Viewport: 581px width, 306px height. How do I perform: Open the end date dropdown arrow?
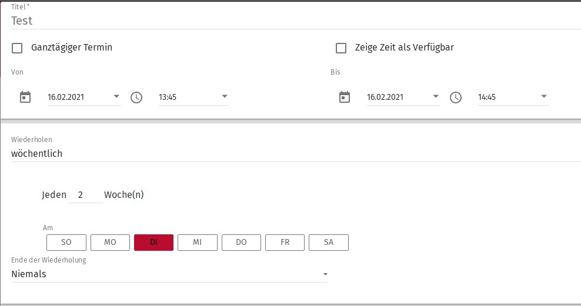[436, 97]
